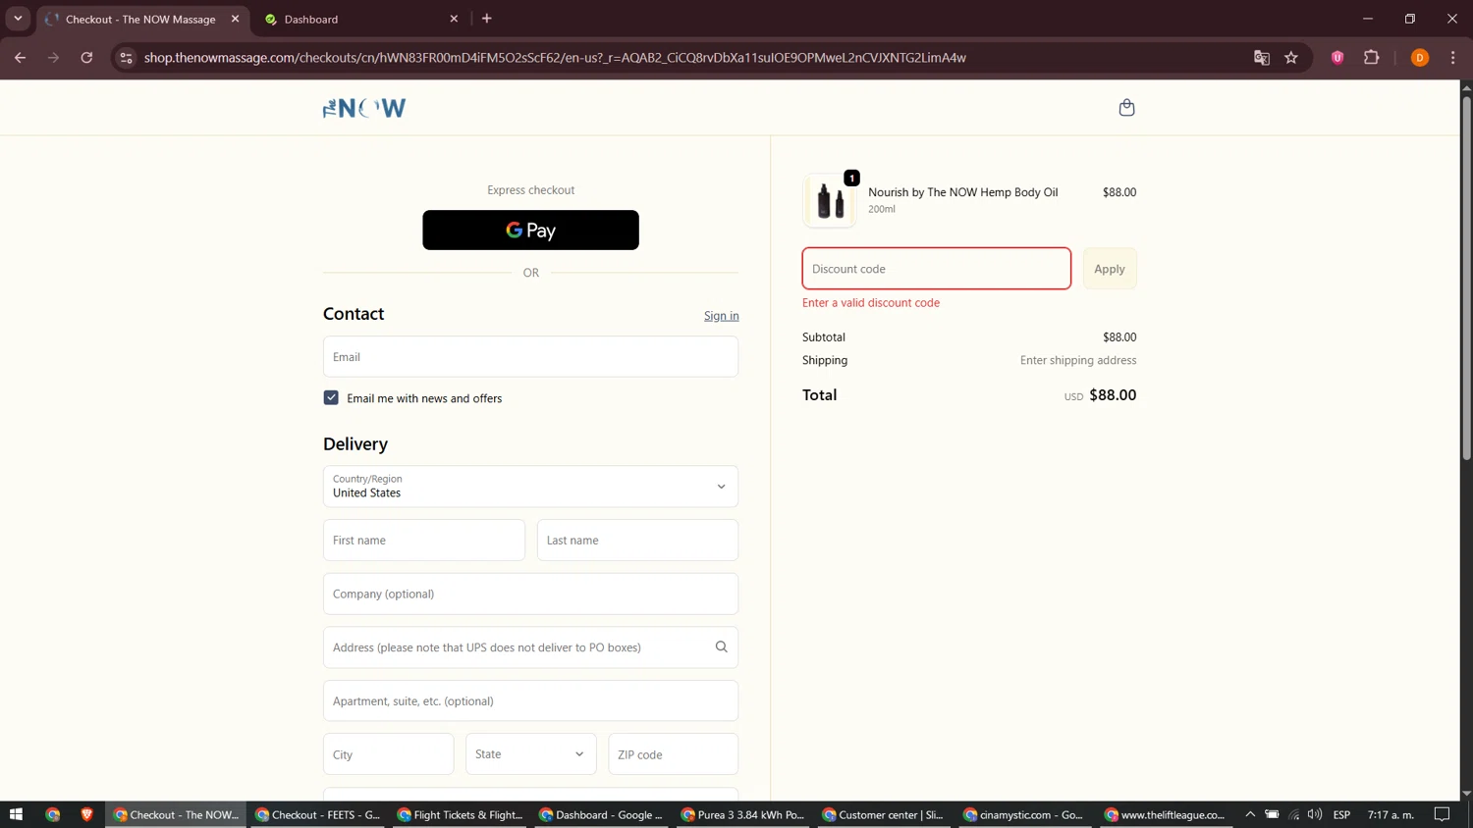This screenshot has width=1473, height=828.
Task: Open the Windows notification center icon
Action: click(x=1442, y=814)
